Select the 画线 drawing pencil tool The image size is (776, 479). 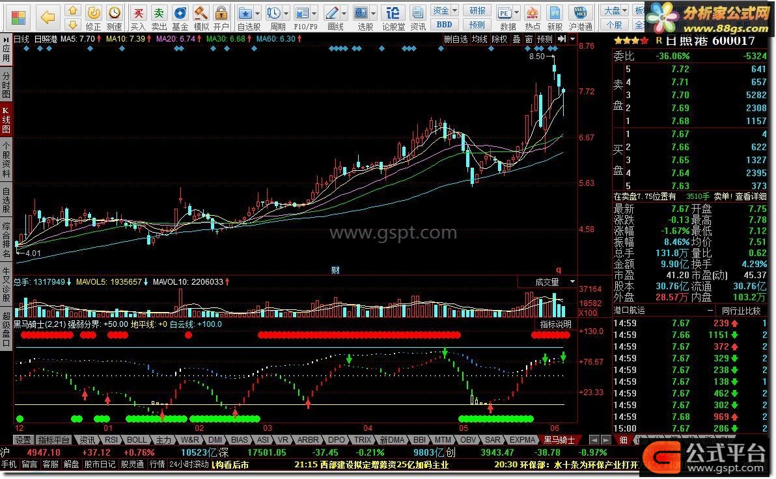click(x=332, y=18)
